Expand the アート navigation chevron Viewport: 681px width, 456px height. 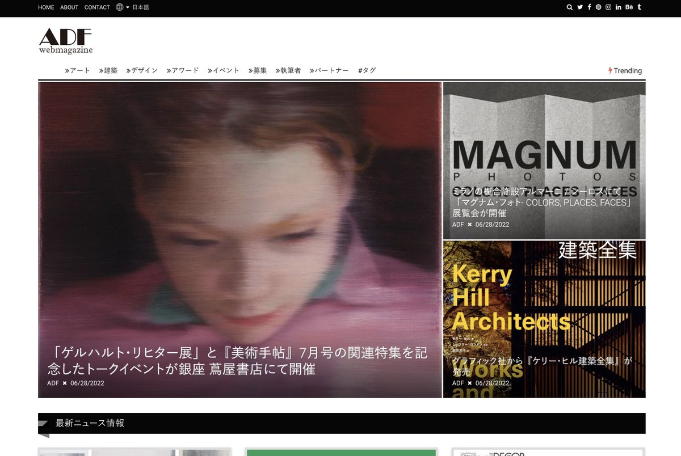67,70
